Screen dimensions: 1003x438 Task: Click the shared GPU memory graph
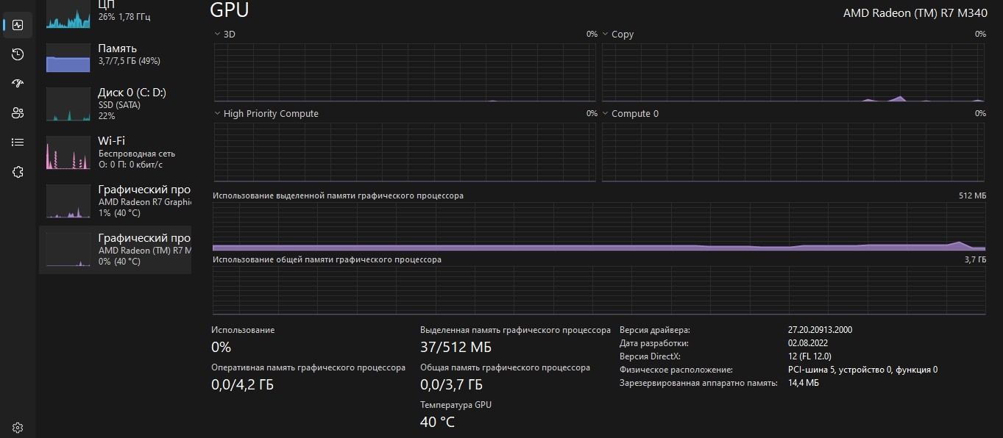[x=599, y=290]
